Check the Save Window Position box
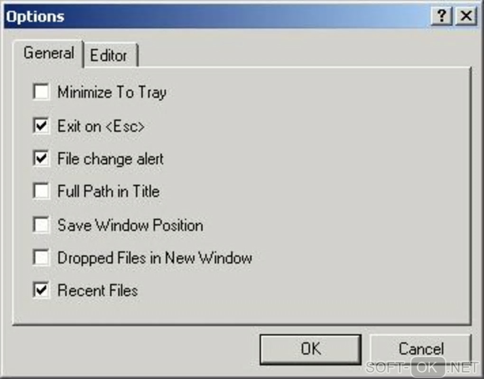484x379 pixels. (x=41, y=225)
